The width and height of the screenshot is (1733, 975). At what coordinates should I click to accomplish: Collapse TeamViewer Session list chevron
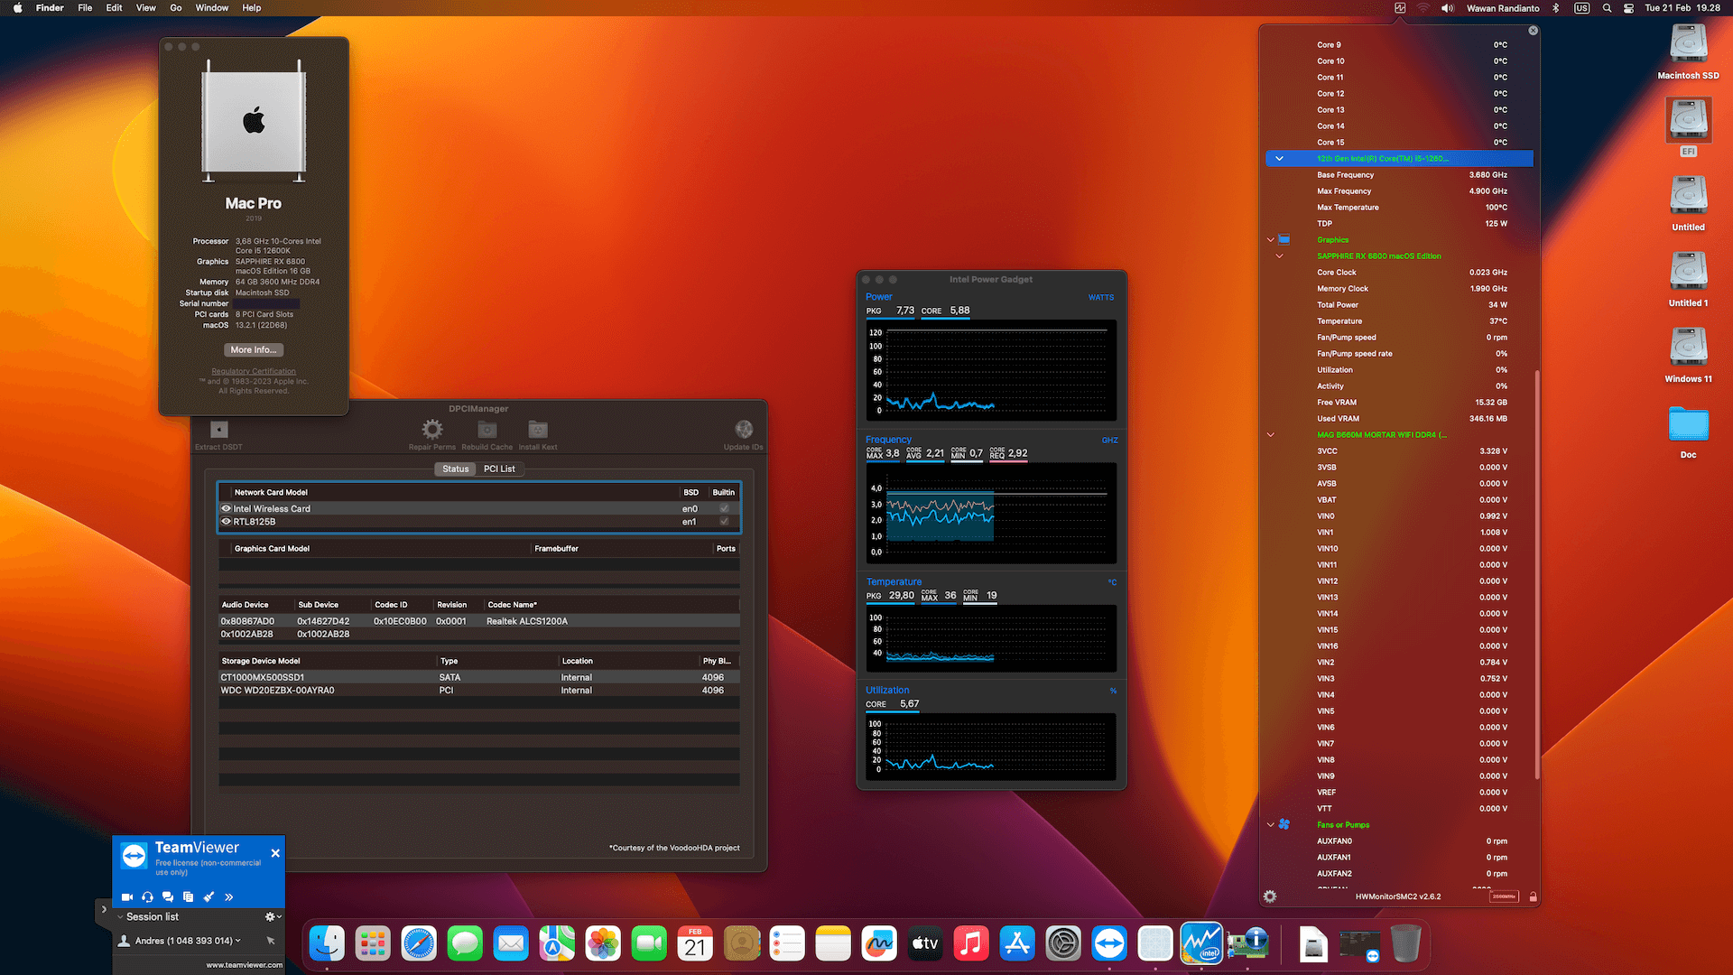pyautogui.click(x=121, y=916)
